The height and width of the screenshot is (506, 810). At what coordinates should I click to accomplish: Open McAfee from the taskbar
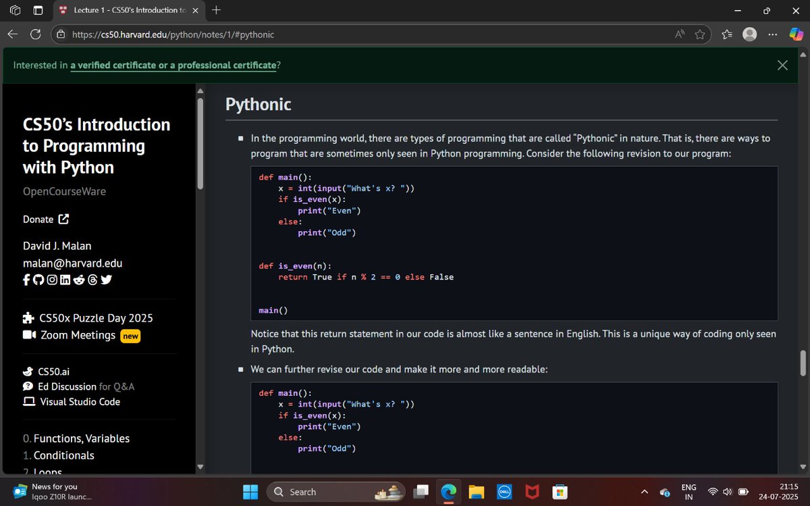point(532,492)
